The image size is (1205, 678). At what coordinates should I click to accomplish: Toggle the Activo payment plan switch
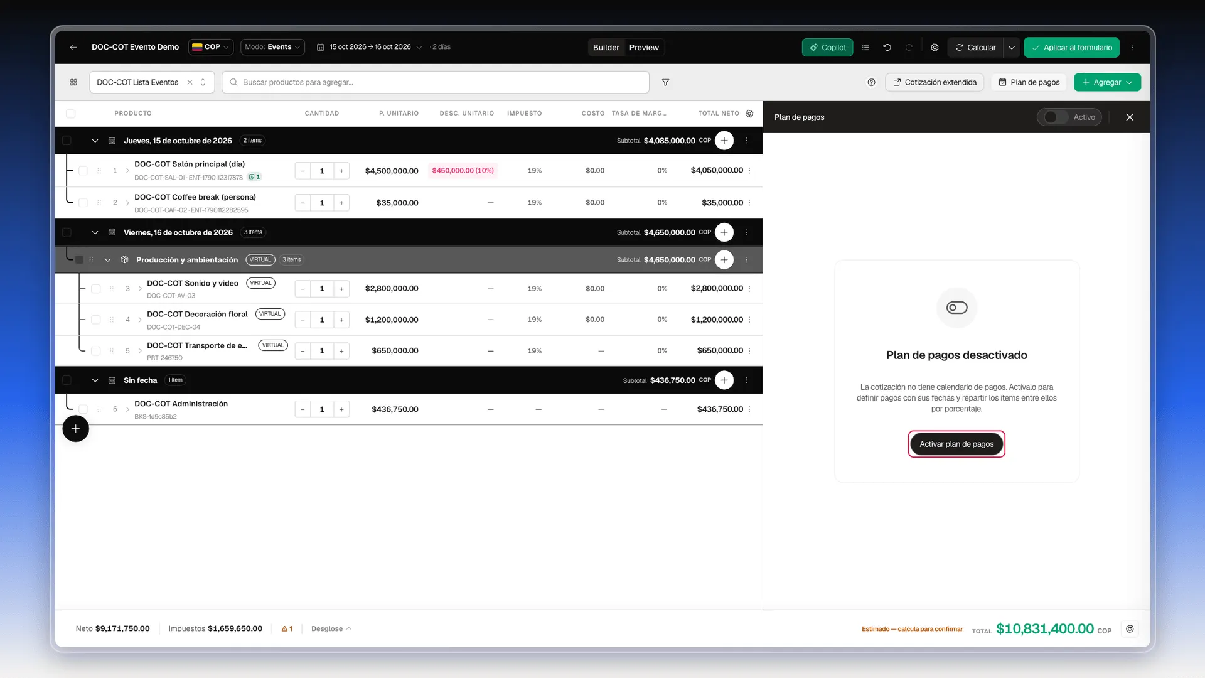tap(1056, 117)
